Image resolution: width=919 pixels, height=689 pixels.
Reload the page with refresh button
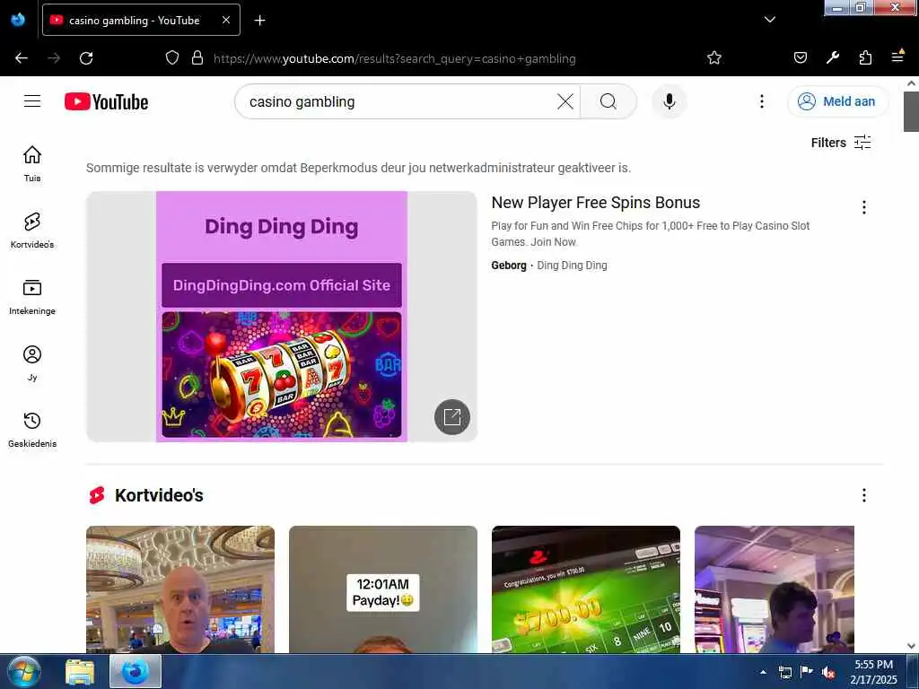pos(86,58)
